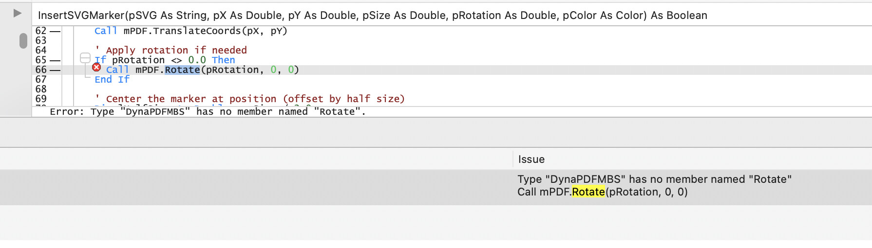Click the Issue column header

531,159
